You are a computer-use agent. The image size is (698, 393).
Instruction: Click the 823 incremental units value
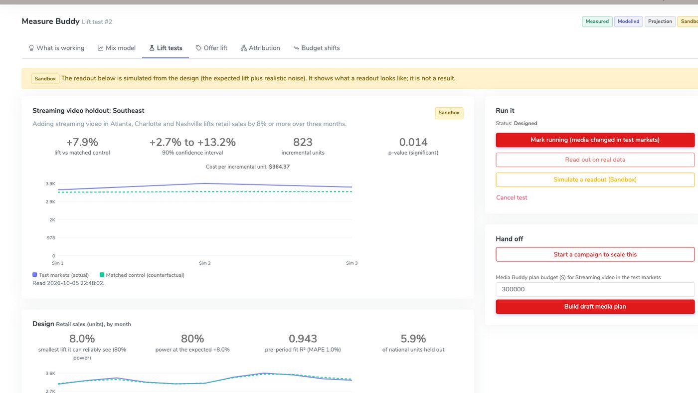[303, 142]
